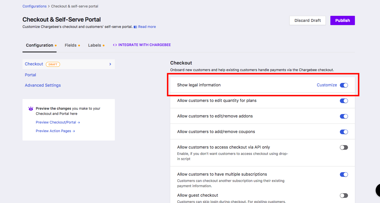Click the Discard Draft button

click(308, 20)
